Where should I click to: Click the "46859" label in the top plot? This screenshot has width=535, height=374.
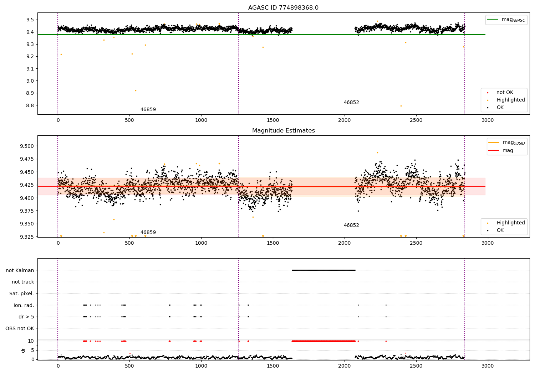[148, 110]
